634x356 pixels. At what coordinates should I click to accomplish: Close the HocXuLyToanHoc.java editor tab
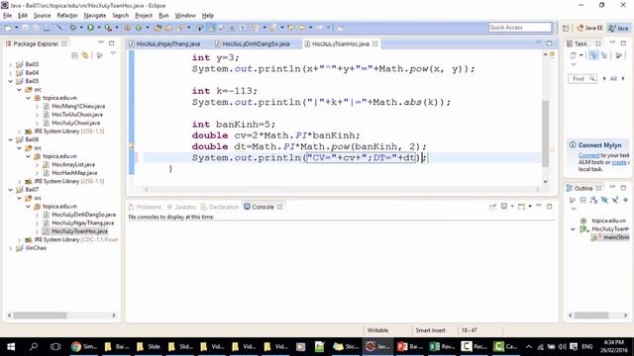(375, 44)
